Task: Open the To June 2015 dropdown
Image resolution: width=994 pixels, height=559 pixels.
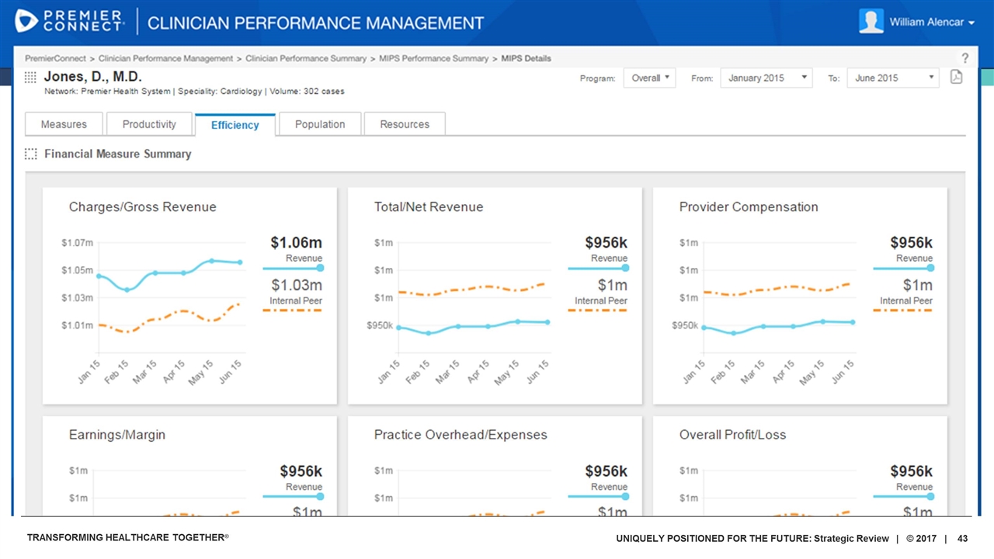Action: click(x=893, y=78)
